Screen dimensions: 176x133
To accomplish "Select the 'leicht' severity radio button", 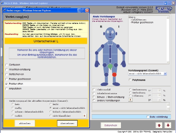I will [51, 104].
